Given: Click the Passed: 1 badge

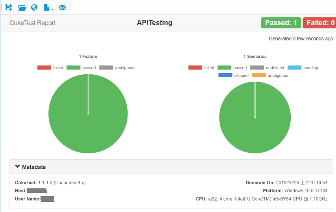Looking at the screenshot, I should 281,23.
